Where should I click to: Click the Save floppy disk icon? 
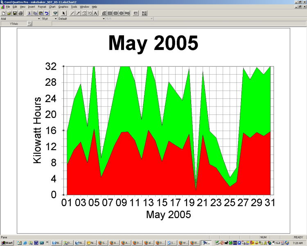[x=15, y=13]
